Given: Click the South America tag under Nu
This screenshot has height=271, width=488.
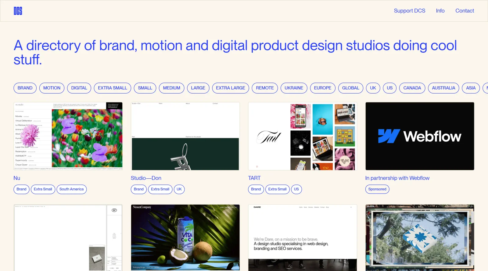Looking at the screenshot, I should tap(71, 189).
